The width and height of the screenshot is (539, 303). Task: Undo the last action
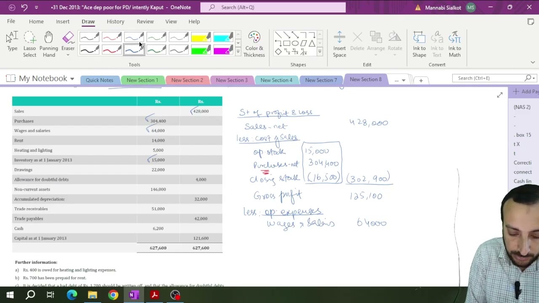[24, 7]
